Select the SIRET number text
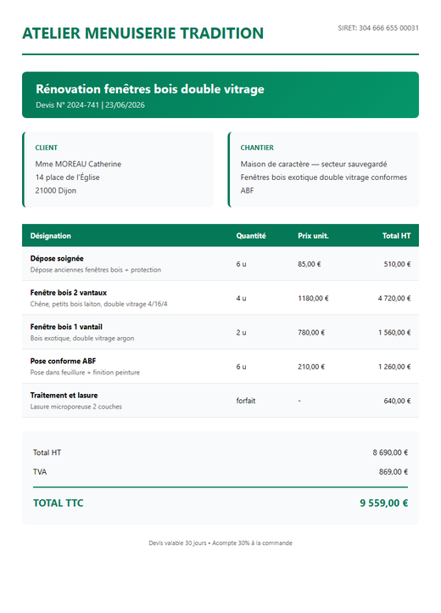Image resolution: width=441 pixels, height=613 pixels. pos(378,28)
